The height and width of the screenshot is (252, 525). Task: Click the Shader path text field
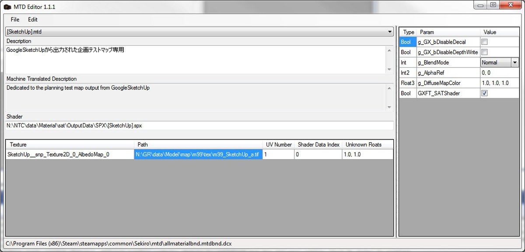tap(199, 126)
